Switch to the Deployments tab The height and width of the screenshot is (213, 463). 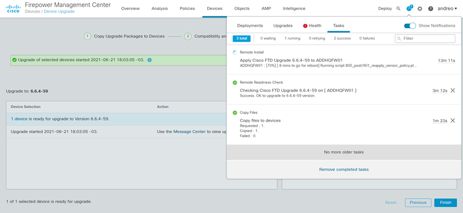point(250,25)
